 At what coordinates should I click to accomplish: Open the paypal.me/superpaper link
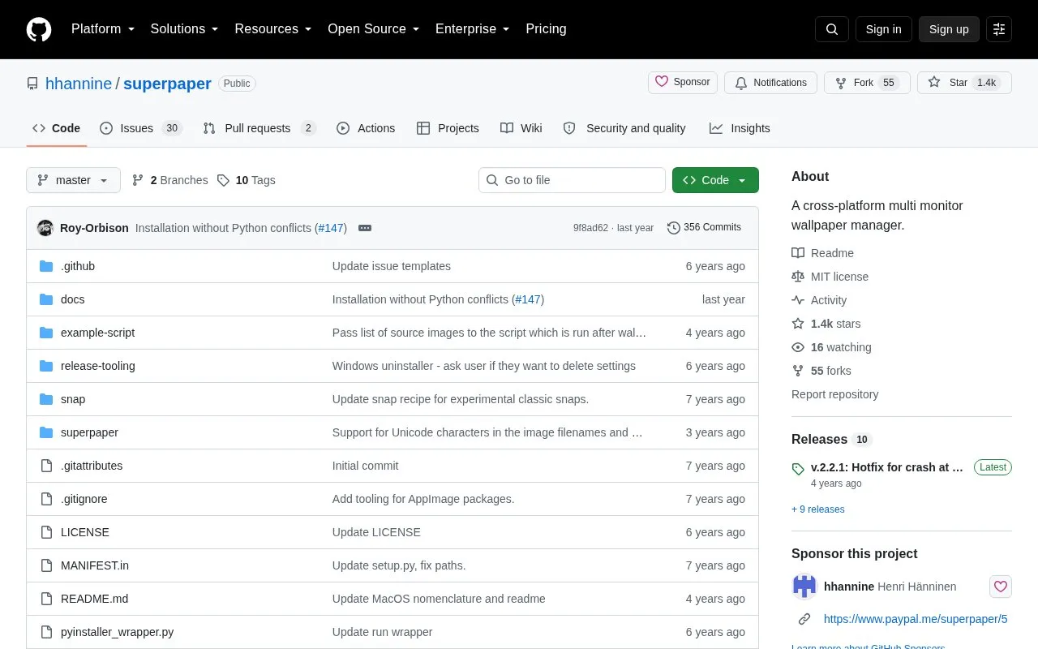pyautogui.click(x=916, y=619)
